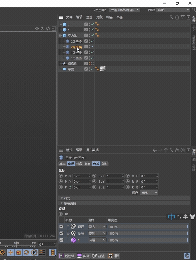Open the 标签 menu in Object Manager
The height and width of the screenshot is (260, 196).
(109, 17)
